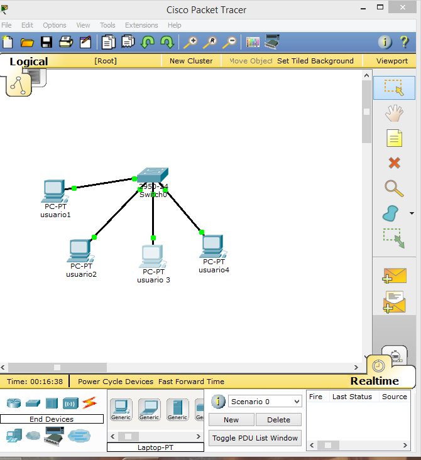The width and height of the screenshot is (421, 460).
Task: Zoom in with the plus magnifier icon
Action: point(190,42)
